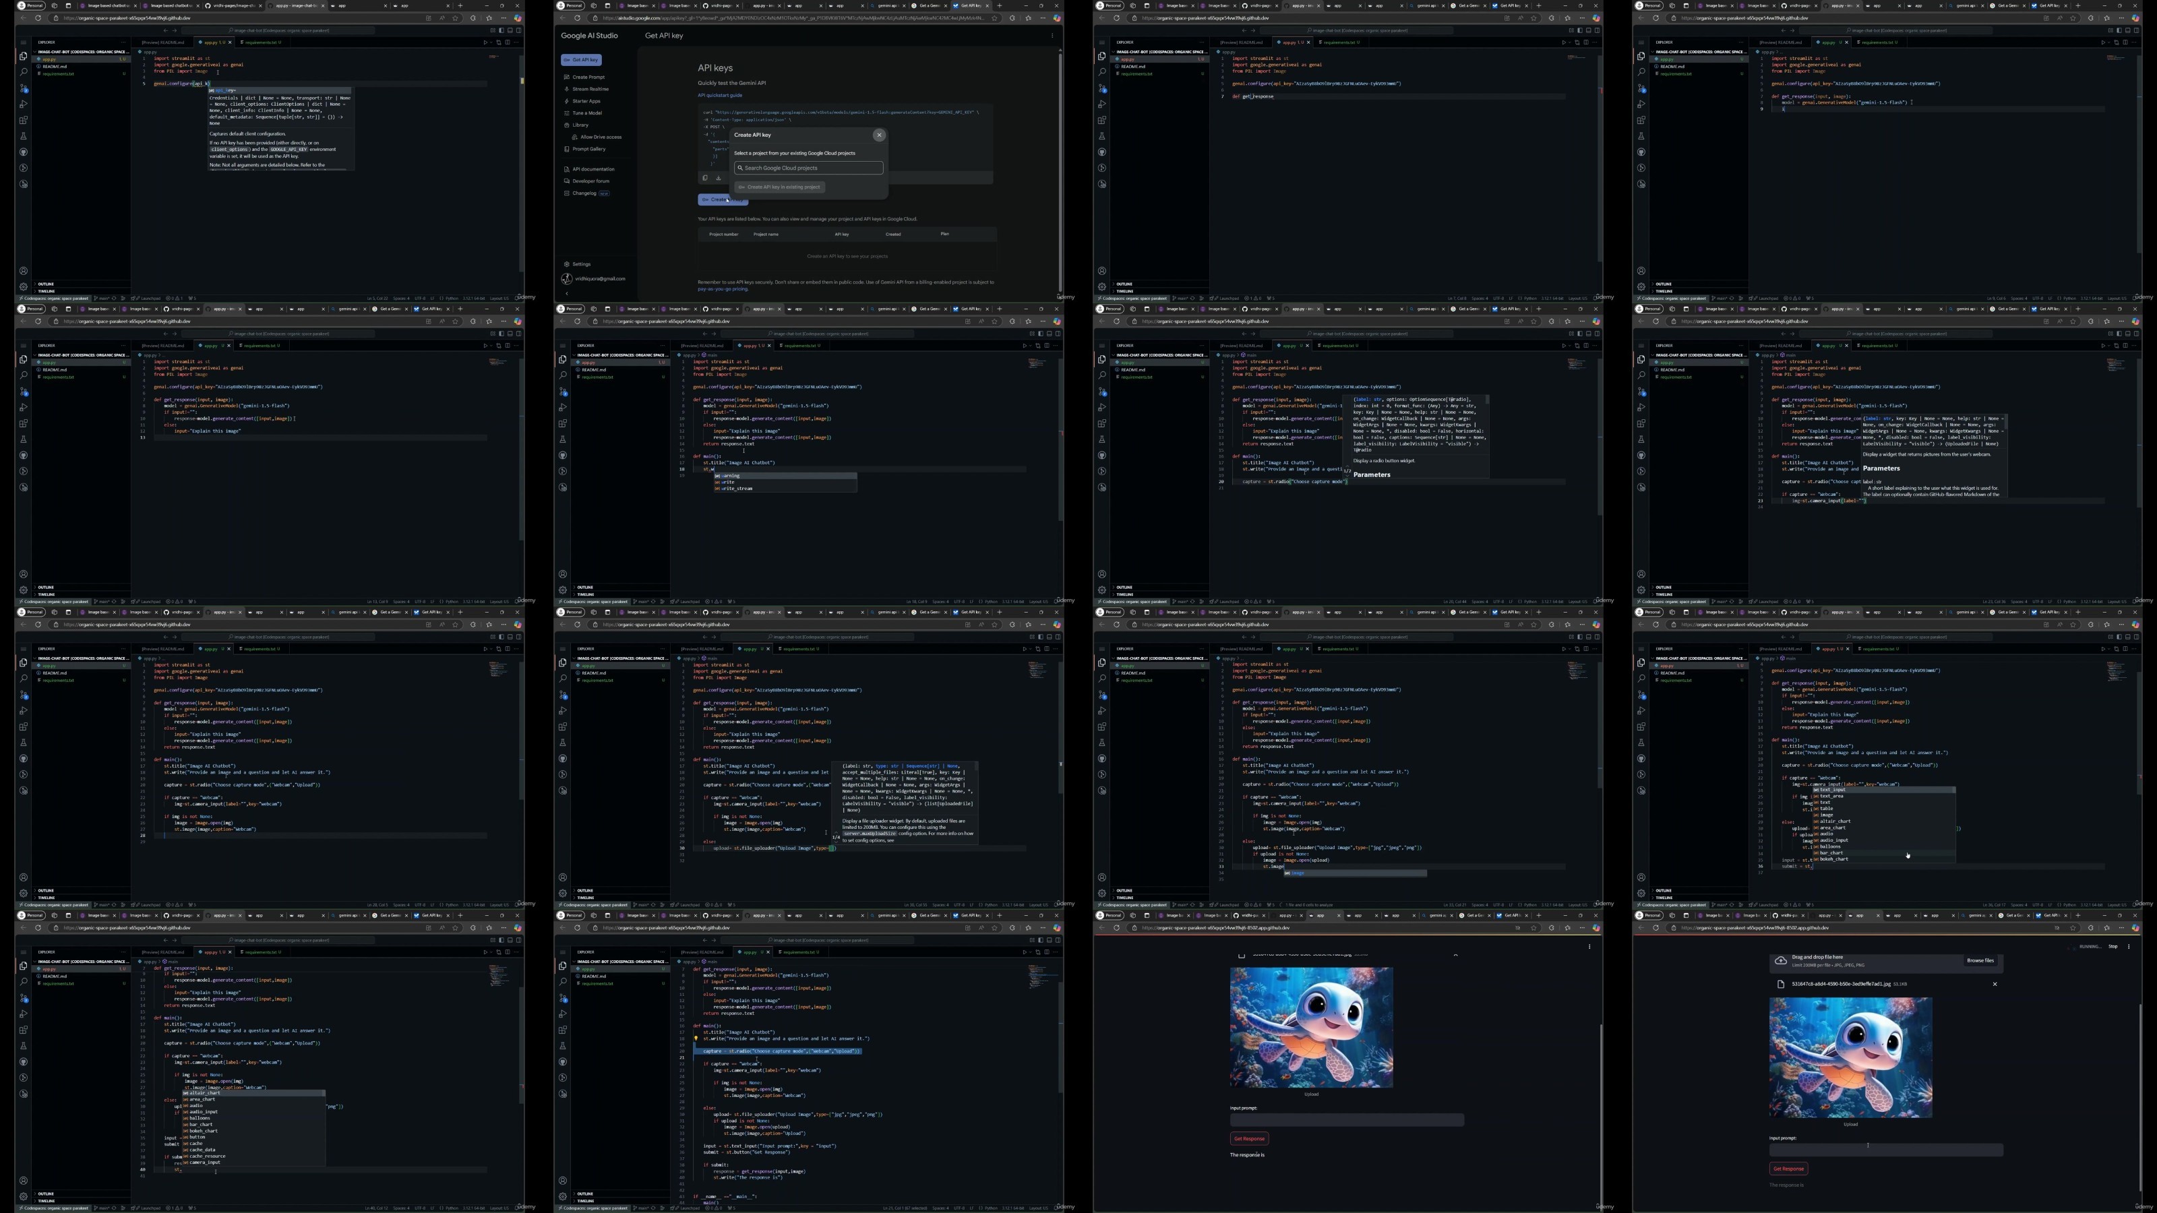Copy the curl snippet in AI Studio
The image size is (2157, 1213).
click(705, 177)
